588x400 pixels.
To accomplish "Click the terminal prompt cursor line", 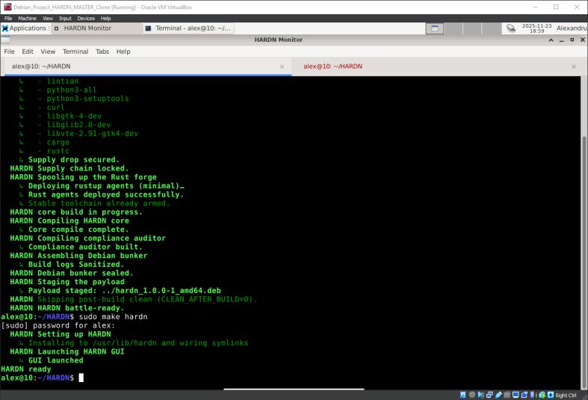I will tap(42, 378).
